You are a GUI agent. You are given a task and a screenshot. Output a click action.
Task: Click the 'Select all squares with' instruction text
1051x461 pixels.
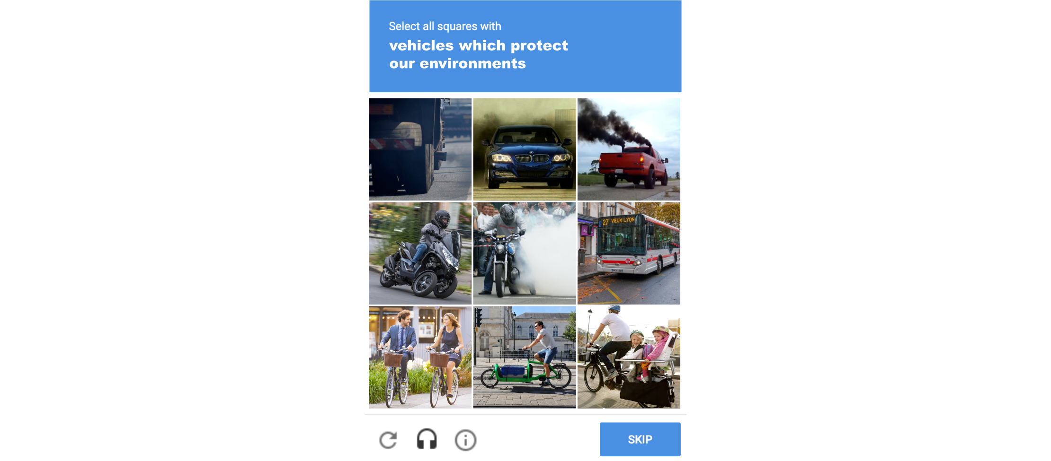pyautogui.click(x=445, y=26)
